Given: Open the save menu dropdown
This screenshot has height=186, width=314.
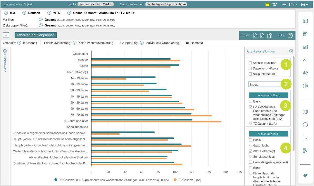Looking at the screenshot, I should [305, 4].
